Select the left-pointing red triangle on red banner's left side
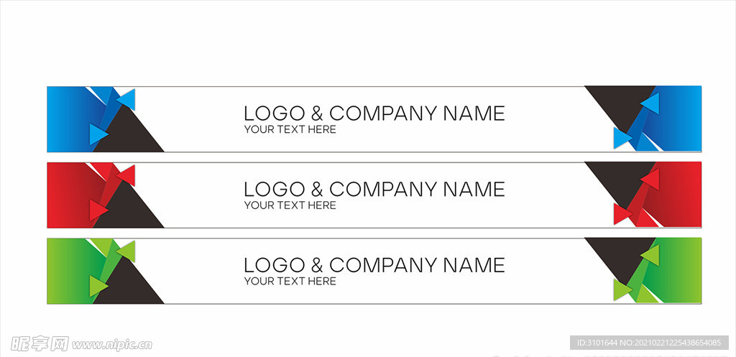 click(x=128, y=175)
